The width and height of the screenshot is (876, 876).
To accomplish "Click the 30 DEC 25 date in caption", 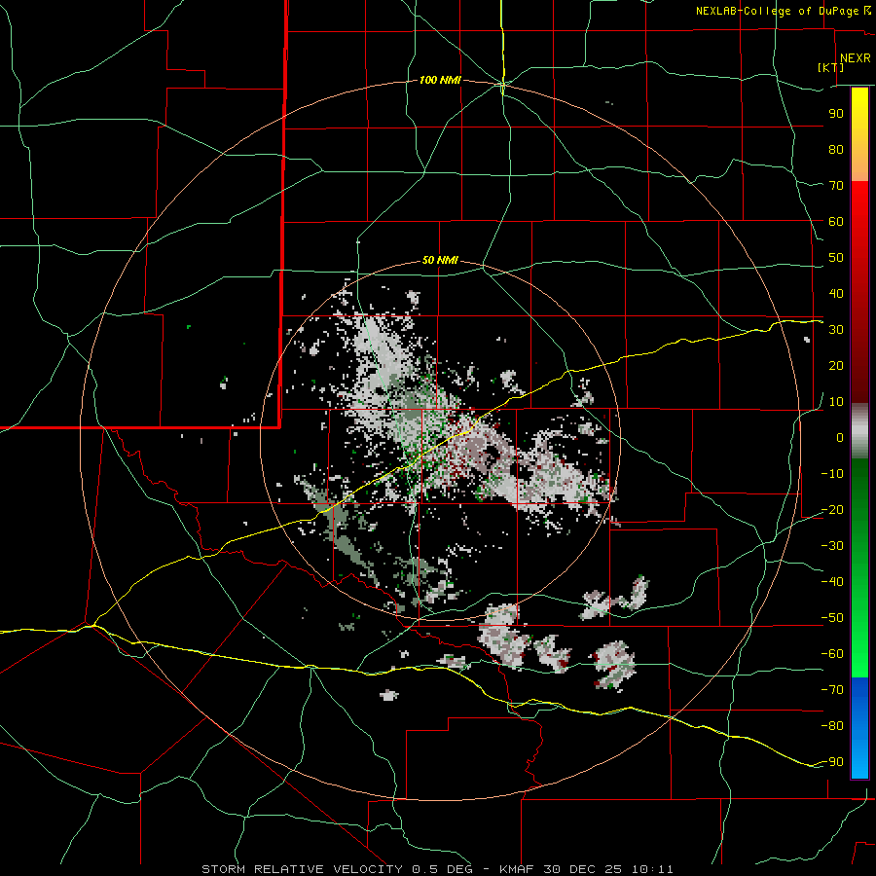I will pos(583,869).
